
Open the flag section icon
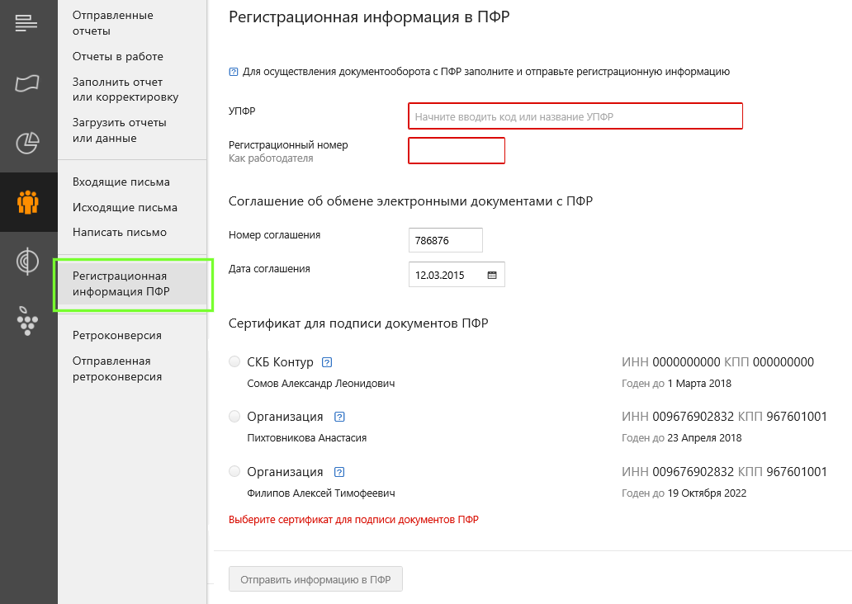coord(27,83)
